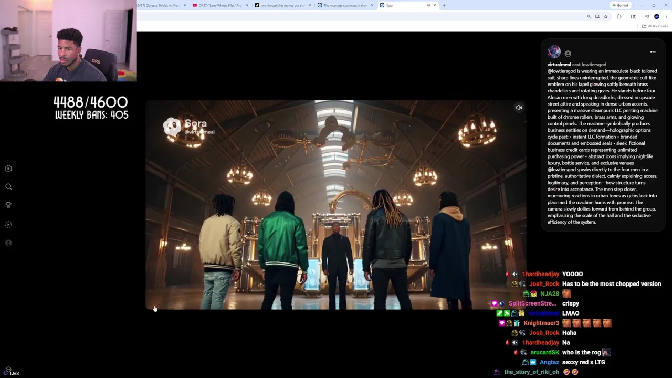The image size is (672, 378).
Task: Open the All Bookmarks folder
Action: click(x=655, y=26)
